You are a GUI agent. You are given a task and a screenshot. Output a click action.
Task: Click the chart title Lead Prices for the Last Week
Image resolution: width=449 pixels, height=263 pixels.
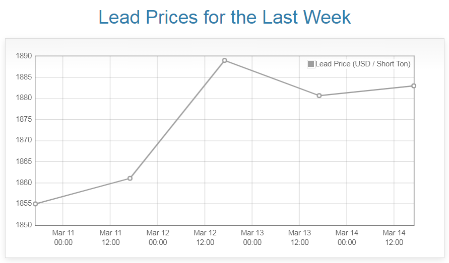pos(224,17)
